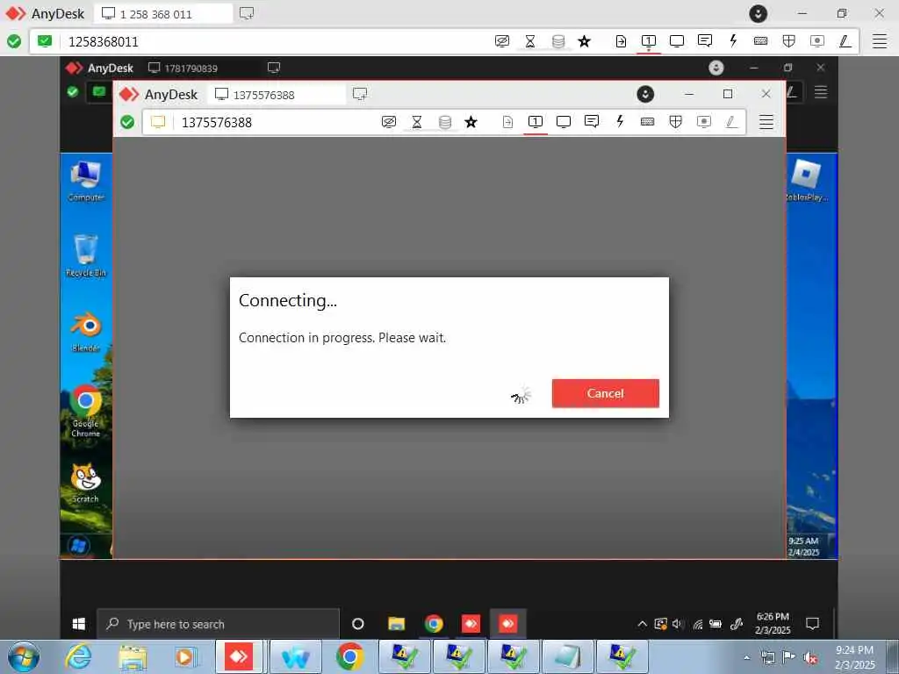Open Windows 7 Start orb on local taskbar
Screen dimensions: 899x674
24,656
